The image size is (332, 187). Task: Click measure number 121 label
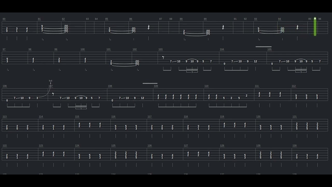point(294,117)
